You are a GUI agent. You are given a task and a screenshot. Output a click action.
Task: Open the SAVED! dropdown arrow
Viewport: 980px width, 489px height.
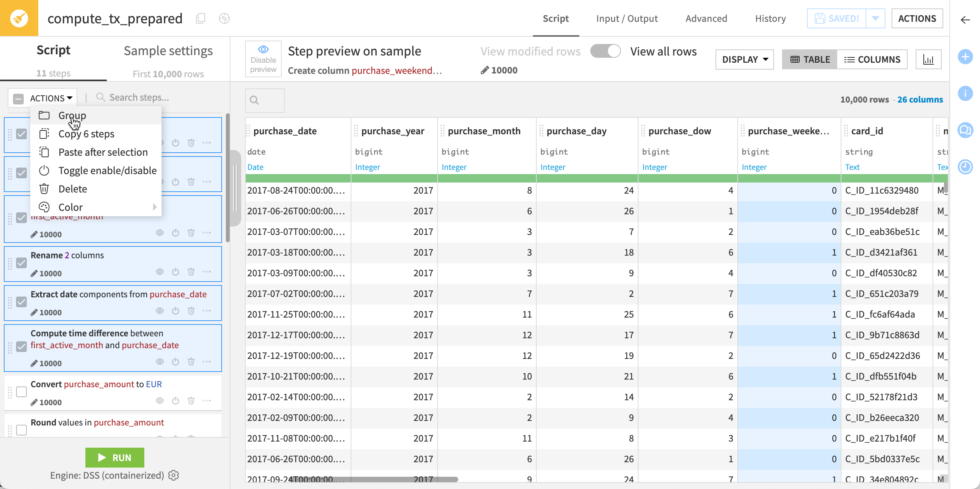[x=876, y=18]
